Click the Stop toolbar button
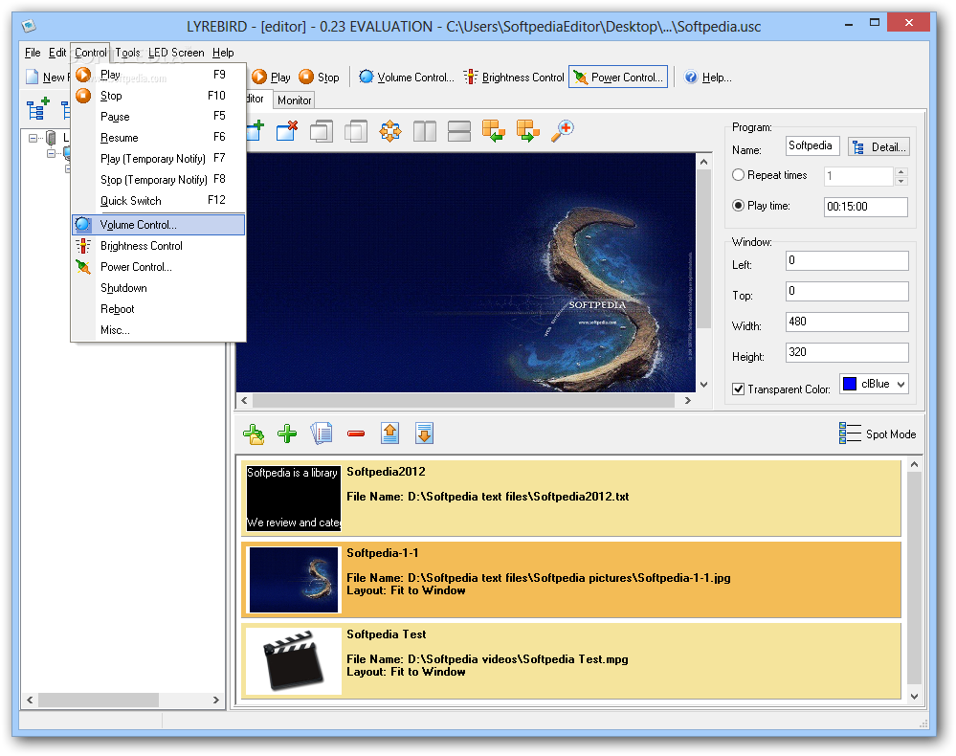The height and width of the screenshot is (756, 956). pyautogui.click(x=319, y=77)
